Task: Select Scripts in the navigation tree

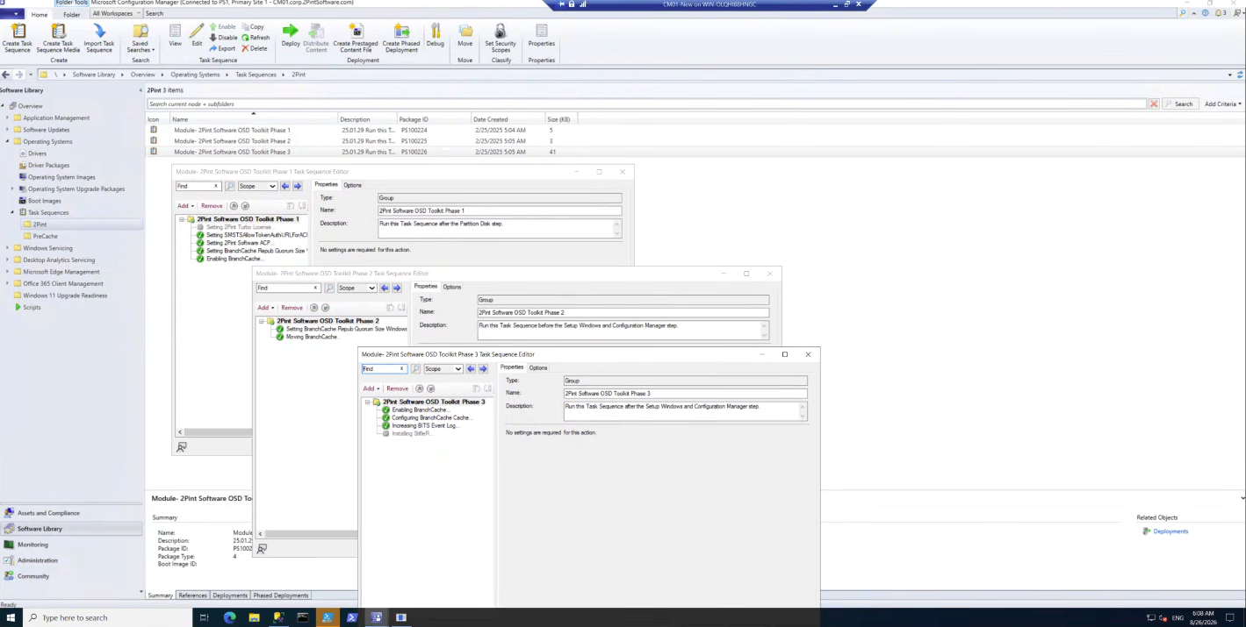Action: [x=32, y=307]
